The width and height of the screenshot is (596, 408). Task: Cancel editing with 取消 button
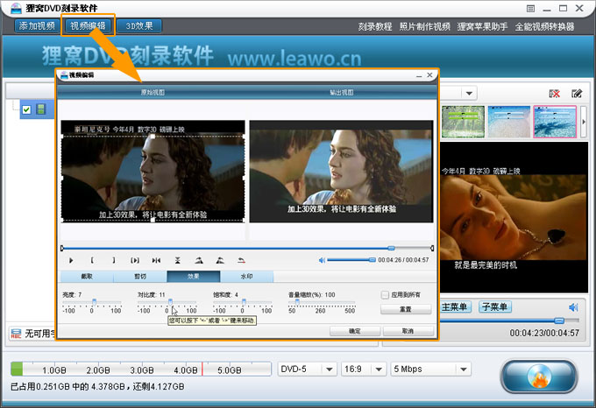tap(408, 331)
